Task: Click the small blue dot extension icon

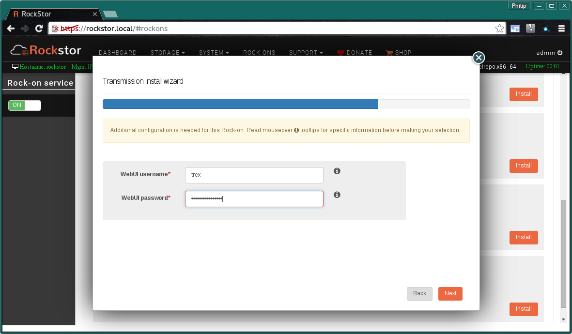Action: (x=546, y=29)
